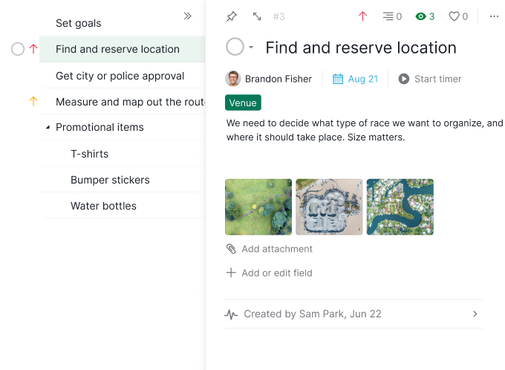The height and width of the screenshot is (370, 505).
Task: Expand the Created by Sam Park activity
Action: [x=475, y=314]
